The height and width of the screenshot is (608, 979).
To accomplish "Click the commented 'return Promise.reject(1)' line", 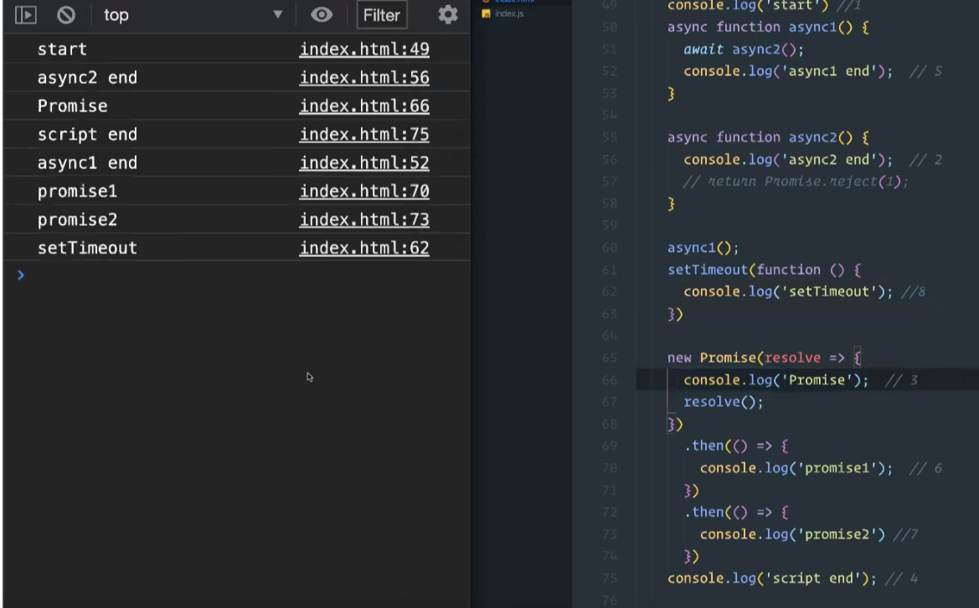I will 796,182.
